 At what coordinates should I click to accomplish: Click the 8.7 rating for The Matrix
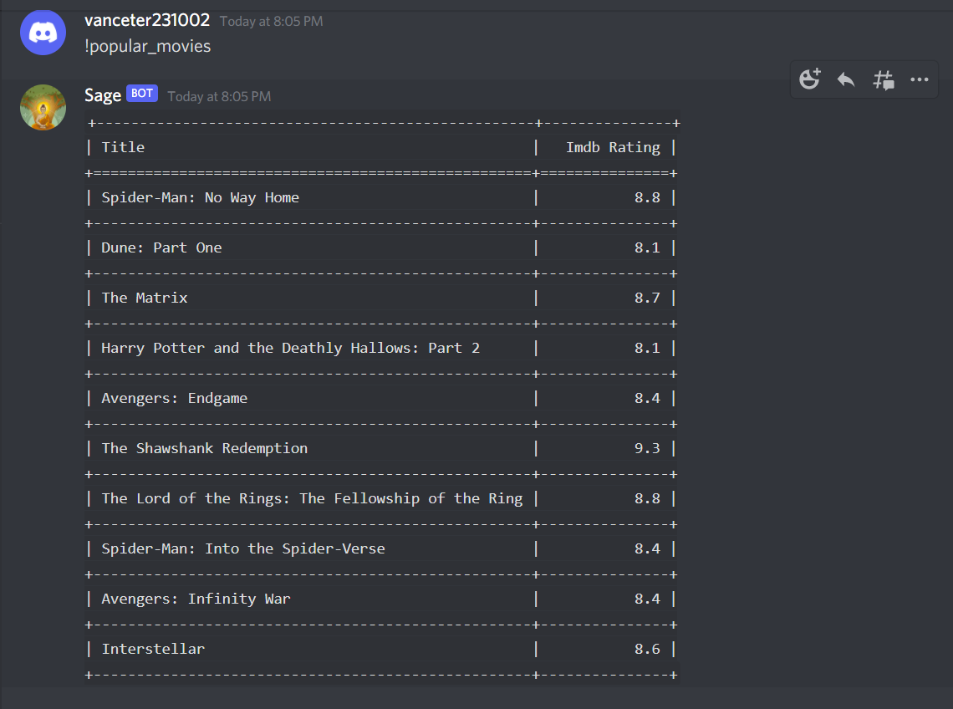[x=647, y=298]
